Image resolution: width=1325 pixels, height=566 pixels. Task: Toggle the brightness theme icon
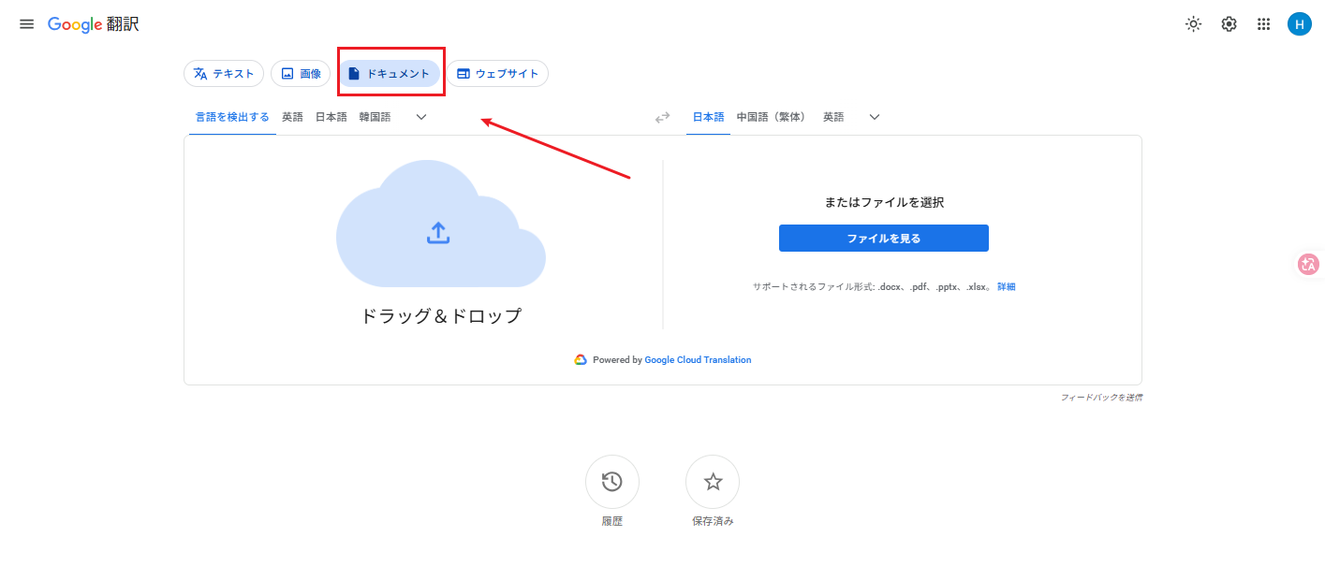click(1193, 24)
